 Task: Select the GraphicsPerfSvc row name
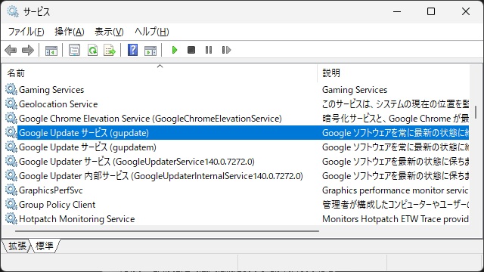tap(51, 190)
